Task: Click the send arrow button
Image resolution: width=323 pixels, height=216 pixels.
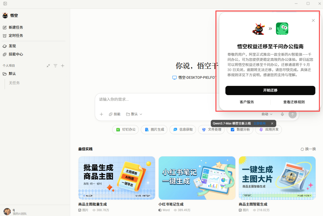Action: click(293, 114)
